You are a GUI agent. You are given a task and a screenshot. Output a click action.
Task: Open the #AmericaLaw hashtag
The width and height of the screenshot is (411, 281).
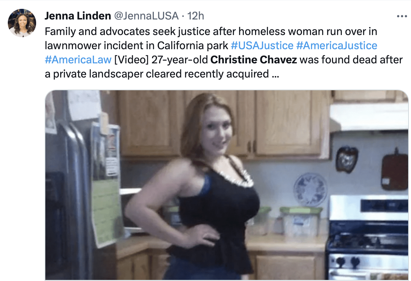(x=78, y=60)
